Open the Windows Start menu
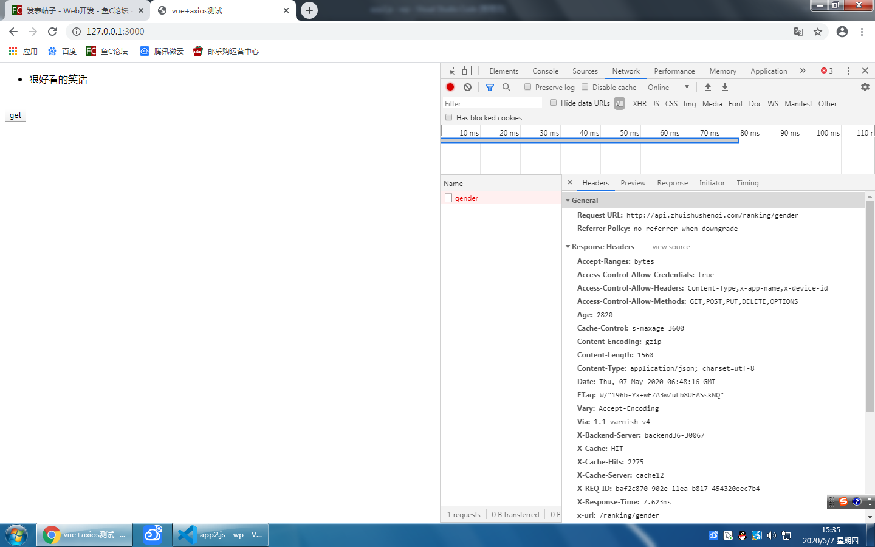The height and width of the screenshot is (547, 875). click(16, 535)
